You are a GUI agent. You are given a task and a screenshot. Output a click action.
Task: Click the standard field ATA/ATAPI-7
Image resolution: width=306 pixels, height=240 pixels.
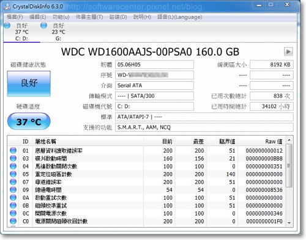pyautogui.click(x=204, y=117)
